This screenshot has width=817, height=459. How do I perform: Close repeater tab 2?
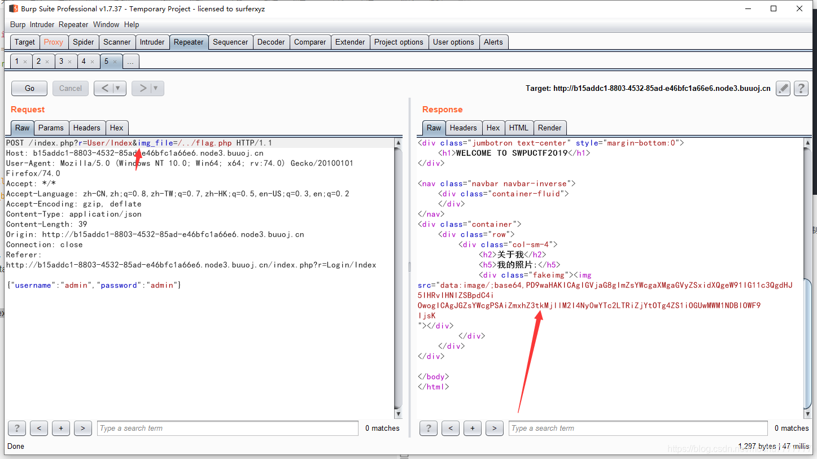[x=47, y=62]
